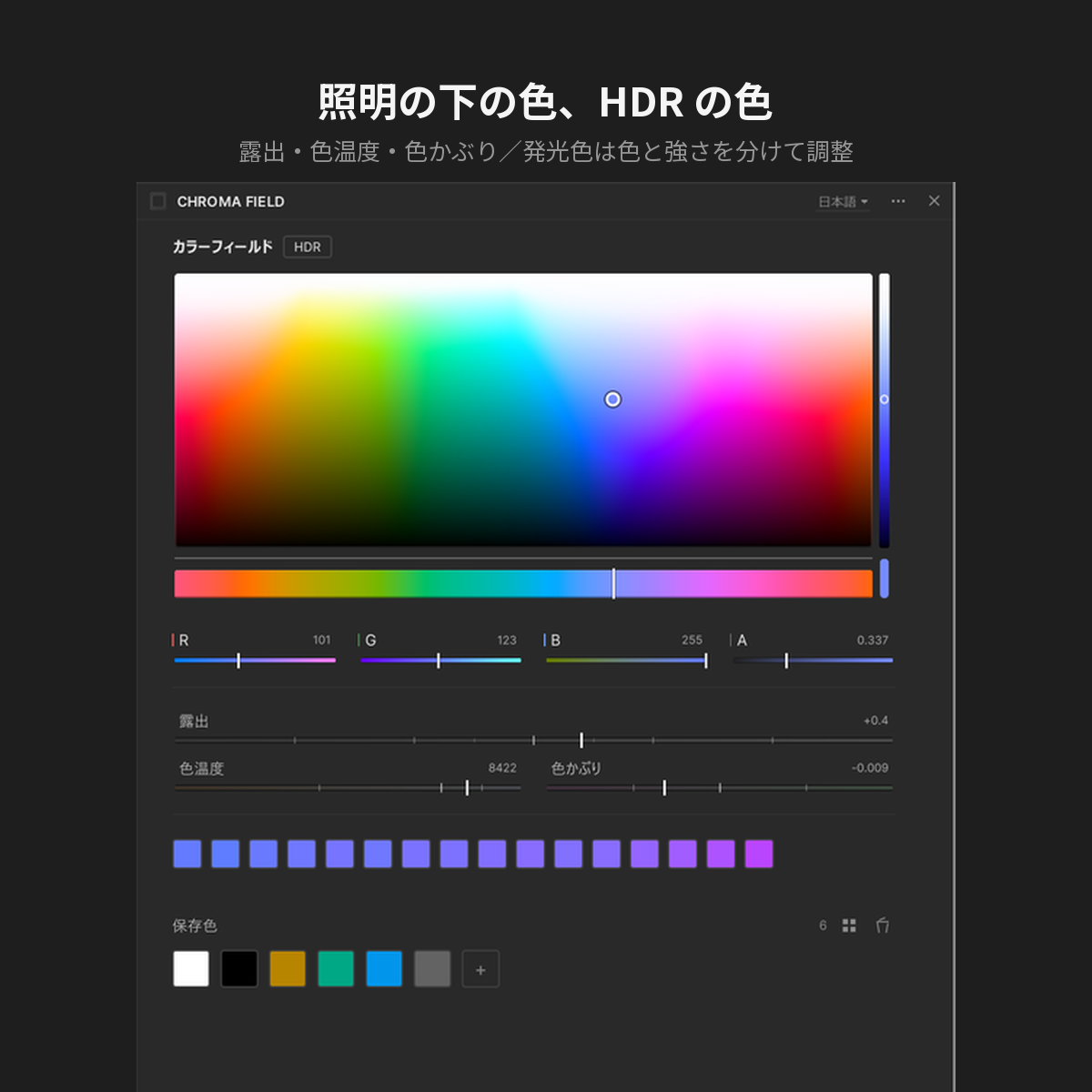Switch saved colors to grid view
The width and height of the screenshot is (1092, 1092).
click(x=849, y=925)
